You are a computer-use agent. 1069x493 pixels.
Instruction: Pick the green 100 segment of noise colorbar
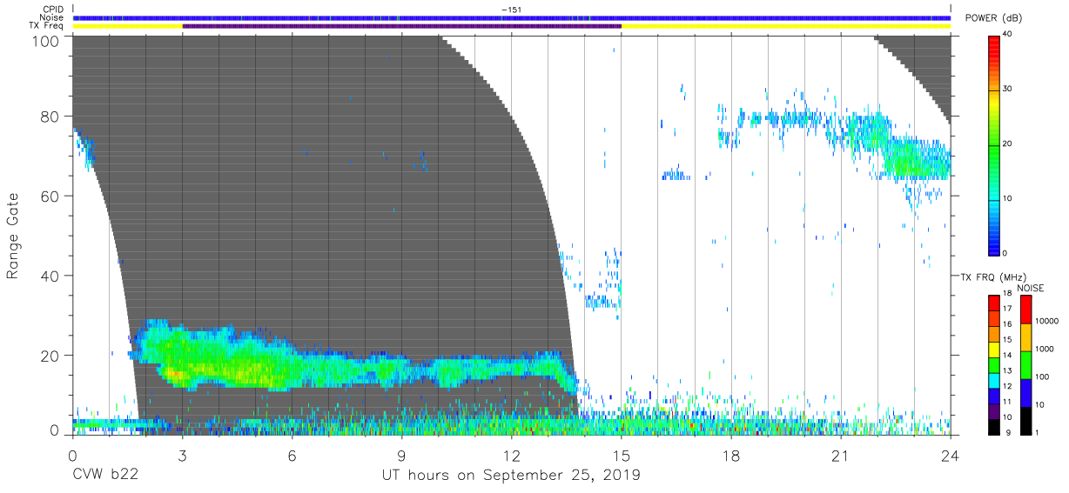1025,364
